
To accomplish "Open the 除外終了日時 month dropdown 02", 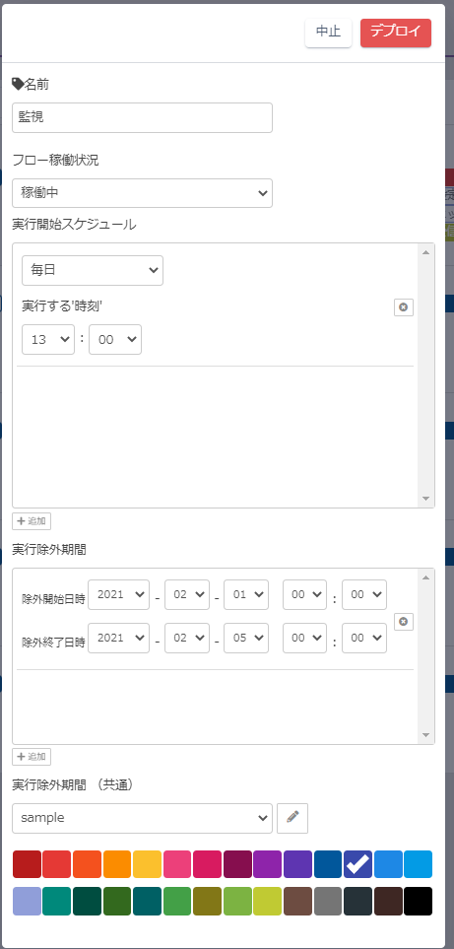I will click(187, 638).
